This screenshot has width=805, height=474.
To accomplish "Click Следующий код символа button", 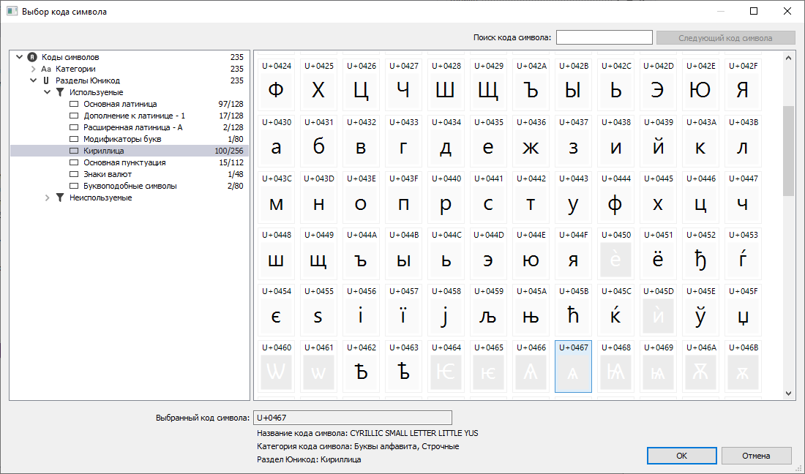I will (x=725, y=37).
